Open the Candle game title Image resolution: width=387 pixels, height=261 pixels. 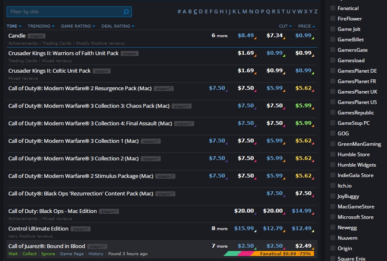click(x=17, y=36)
